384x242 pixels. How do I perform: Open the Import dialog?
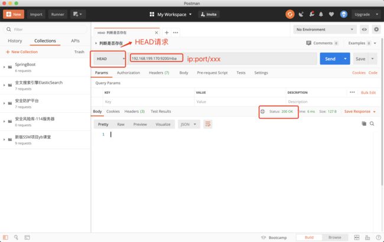coord(36,14)
